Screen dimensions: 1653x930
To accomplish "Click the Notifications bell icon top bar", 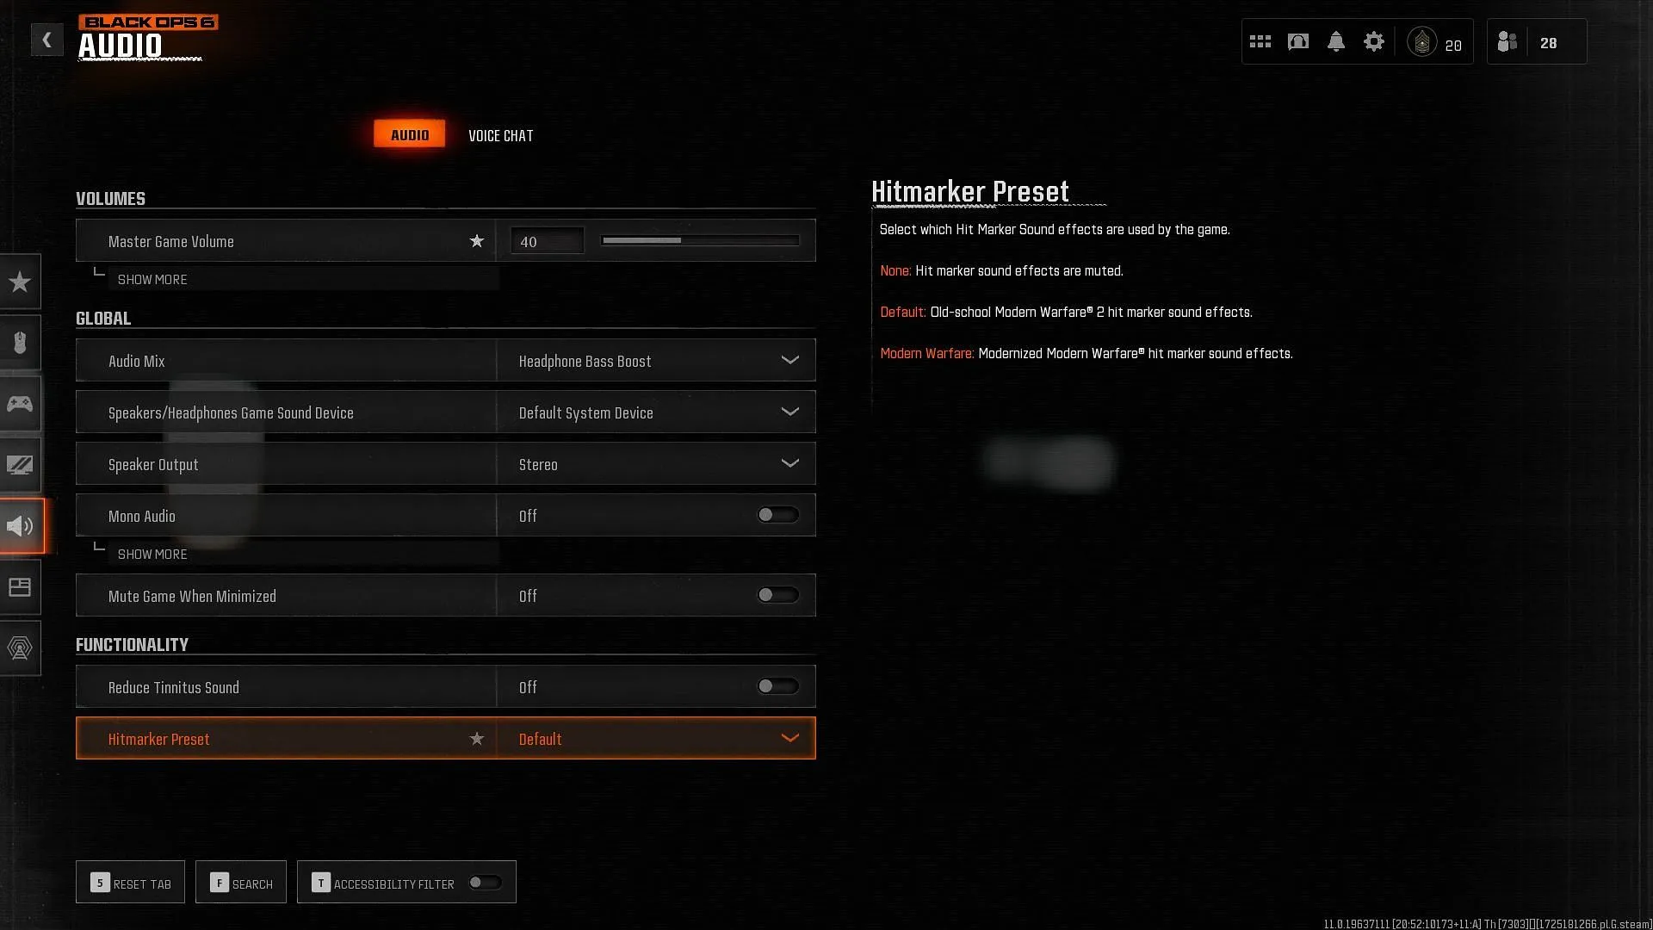I will click(x=1336, y=40).
